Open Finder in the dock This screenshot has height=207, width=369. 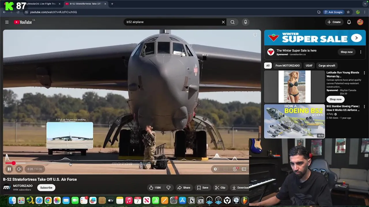pyautogui.click(x=12, y=200)
